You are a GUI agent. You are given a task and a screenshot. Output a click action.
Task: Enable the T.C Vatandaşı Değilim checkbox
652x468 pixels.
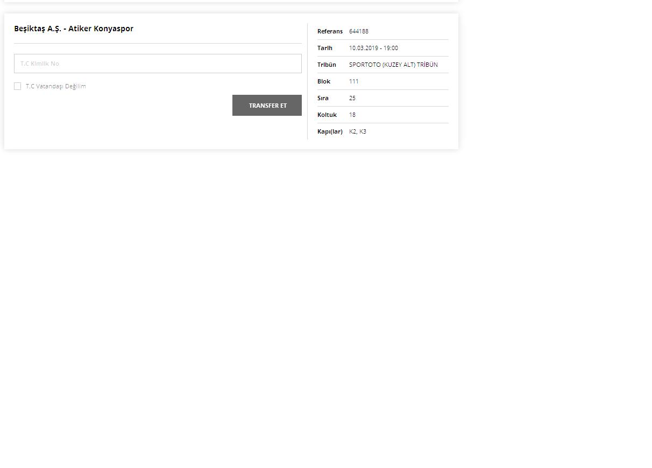[x=18, y=86]
